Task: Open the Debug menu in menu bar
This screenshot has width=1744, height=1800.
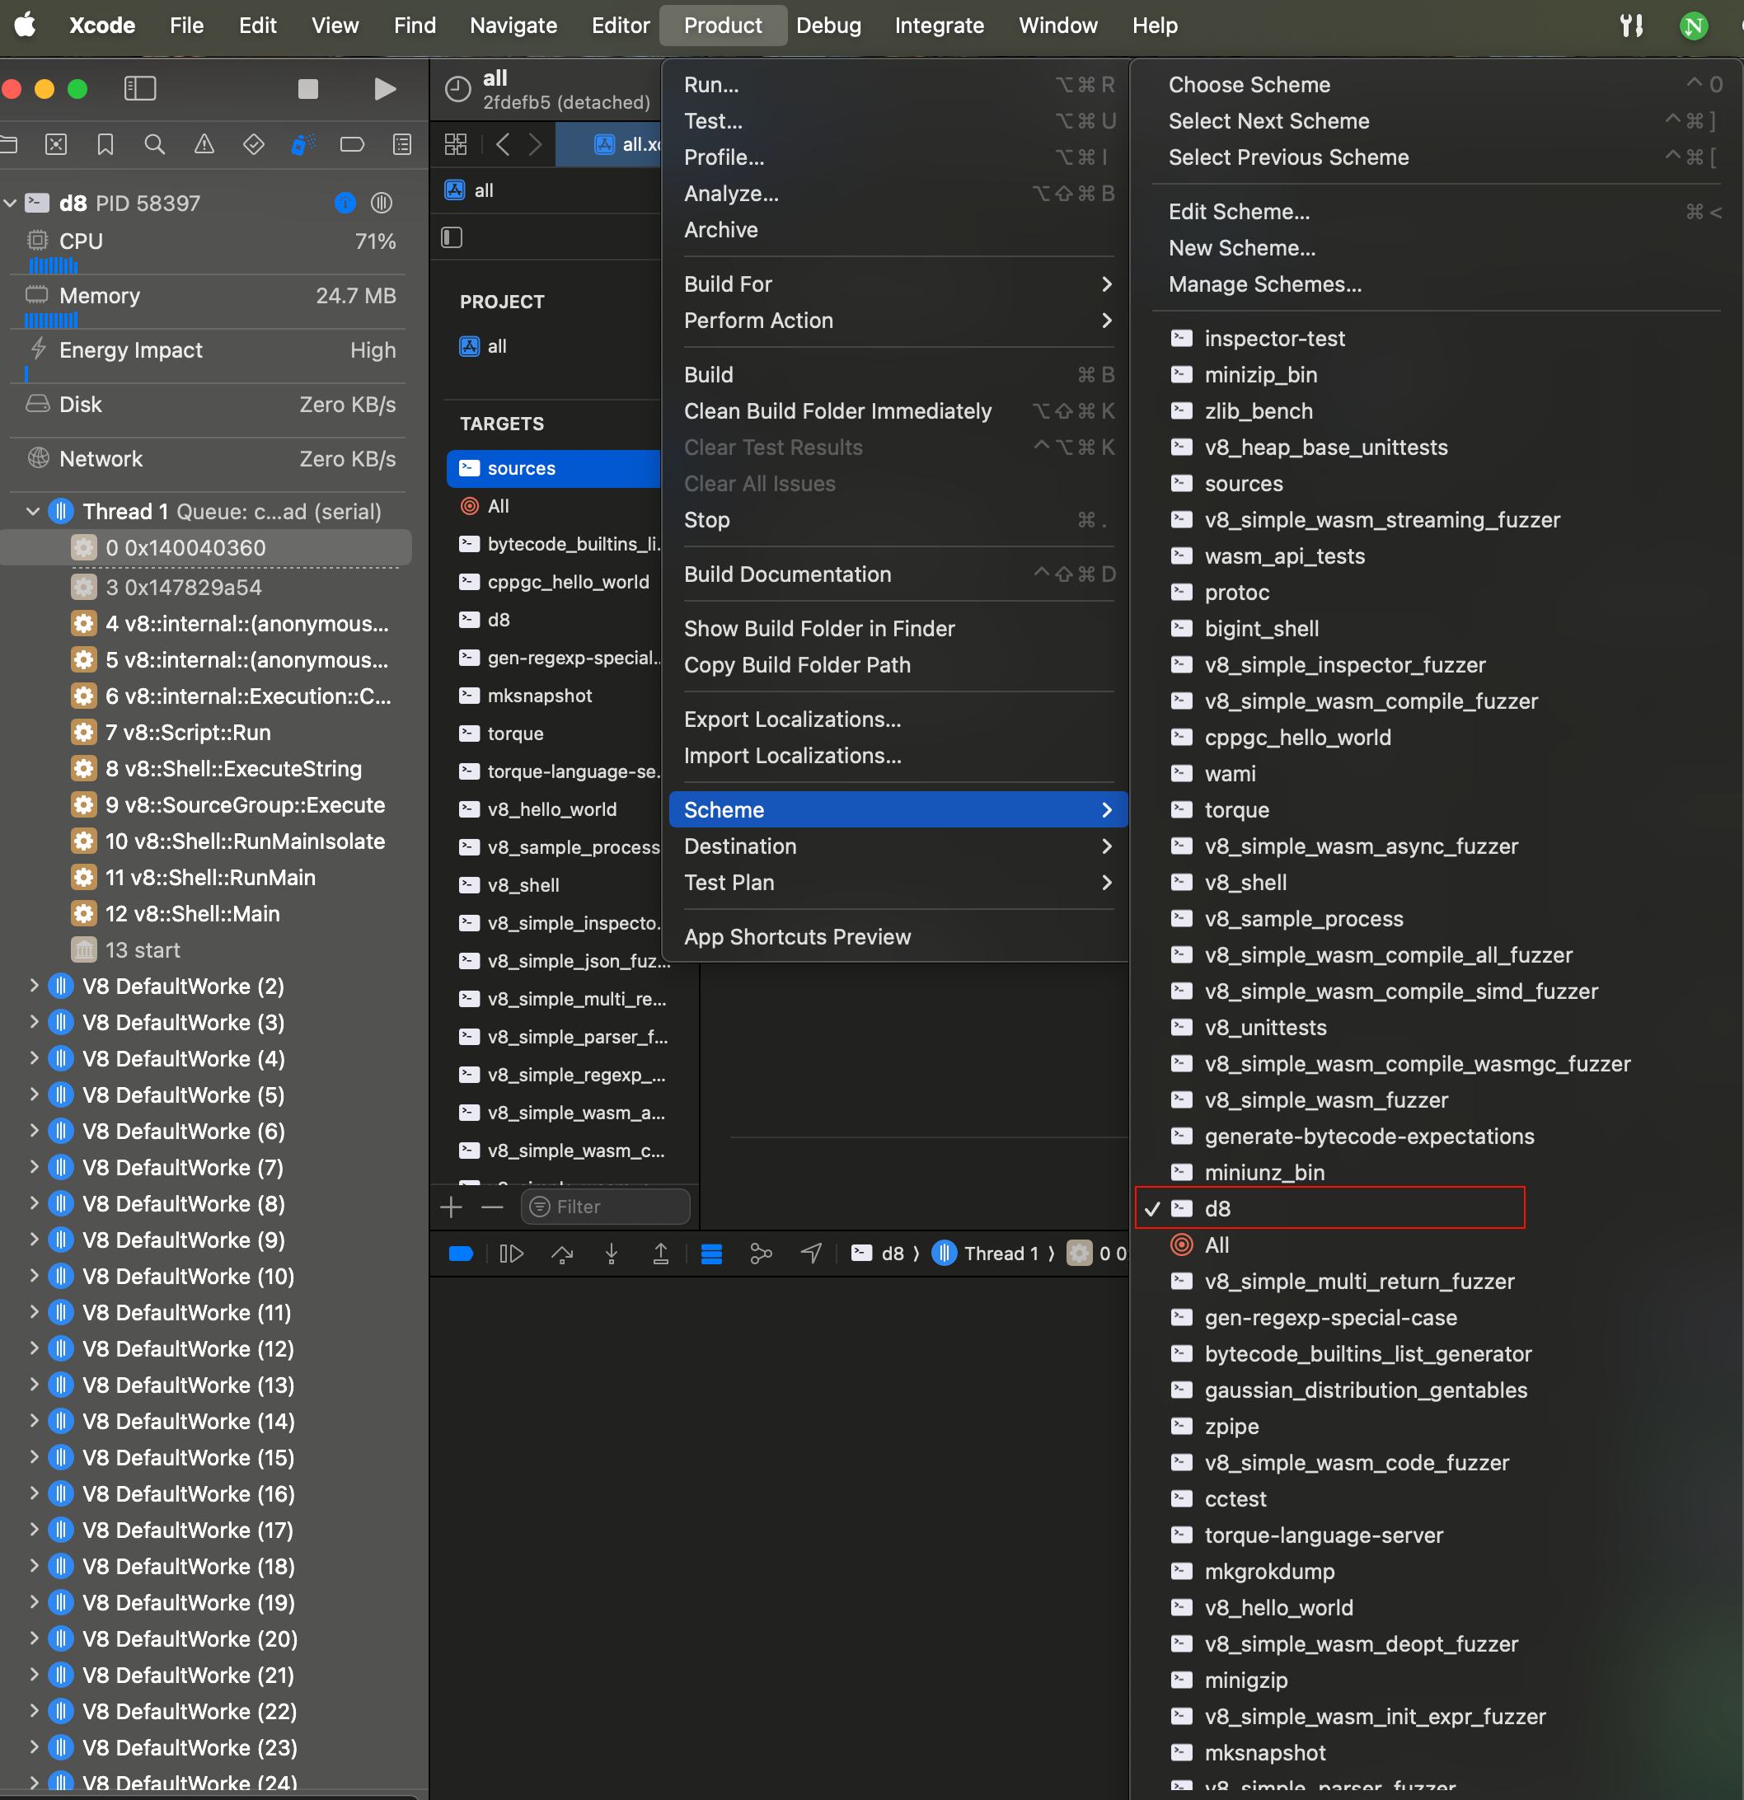Action: pos(828,25)
